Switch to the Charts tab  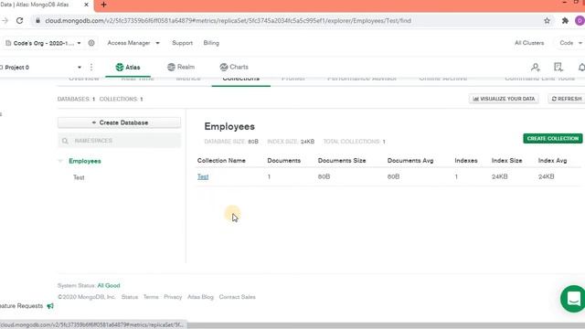(234, 67)
